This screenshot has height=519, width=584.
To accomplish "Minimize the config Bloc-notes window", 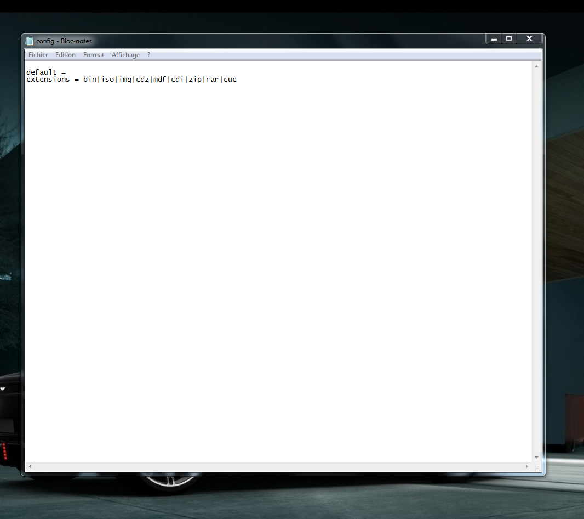I will [x=494, y=39].
